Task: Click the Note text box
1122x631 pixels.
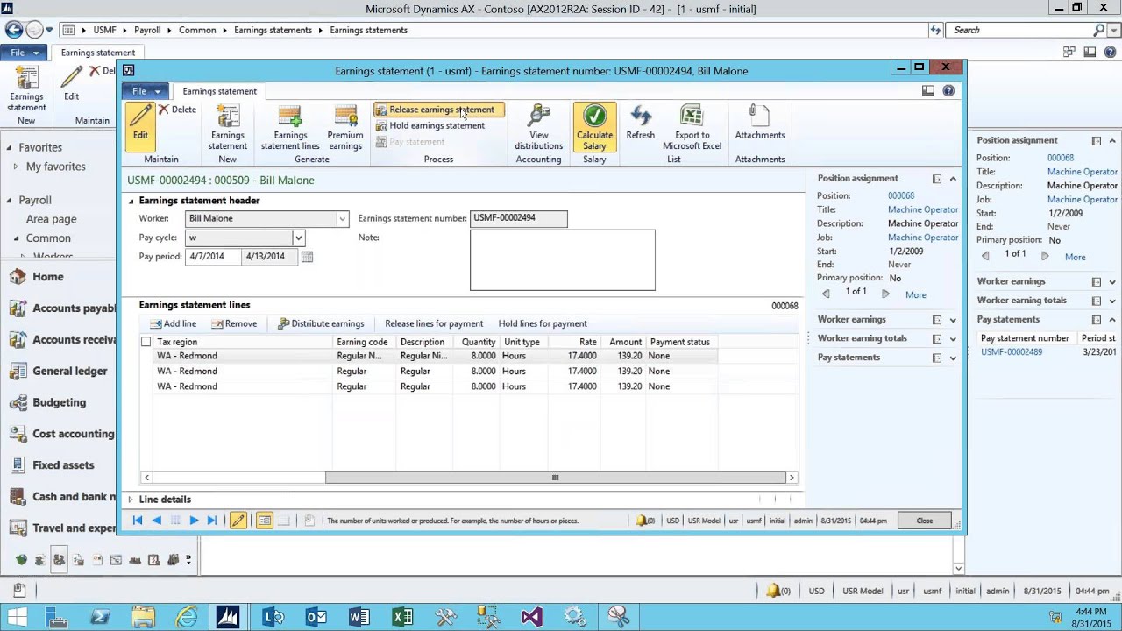Action: (563, 260)
